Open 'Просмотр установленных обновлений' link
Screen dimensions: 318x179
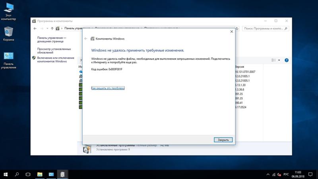tap(54, 51)
